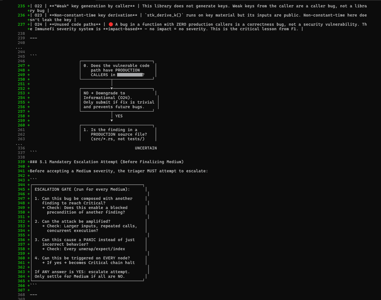Click line number 360
This screenshot has height=300, width=381.
click(x=21, y=258)
